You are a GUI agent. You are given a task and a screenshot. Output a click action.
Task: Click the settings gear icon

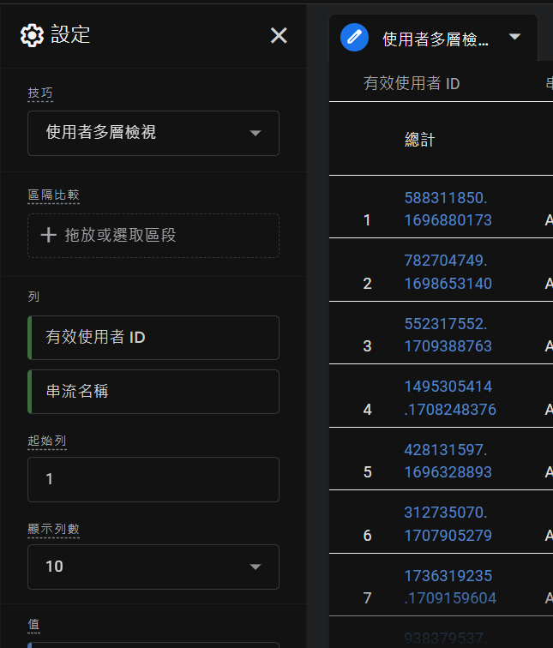tap(32, 35)
